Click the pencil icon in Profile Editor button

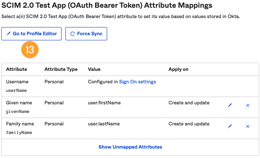pos(8,33)
